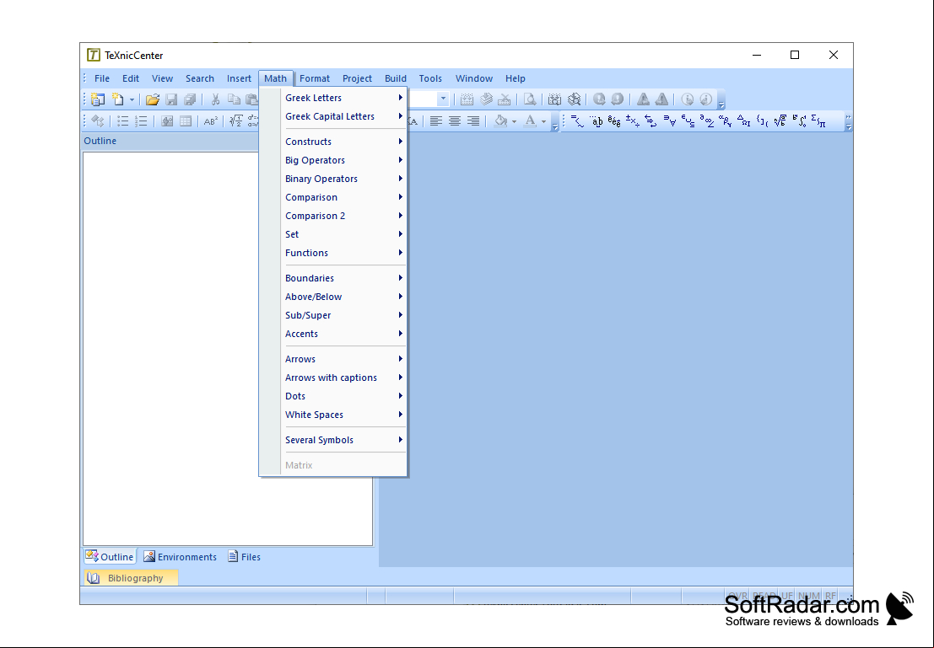Image resolution: width=934 pixels, height=648 pixels.
Task: Create a new document via toolbar icon
Action: [x=118, y=99]
